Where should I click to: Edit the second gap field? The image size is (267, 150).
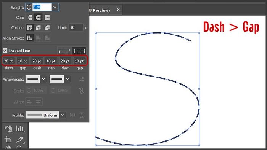(x=51, y=61)
